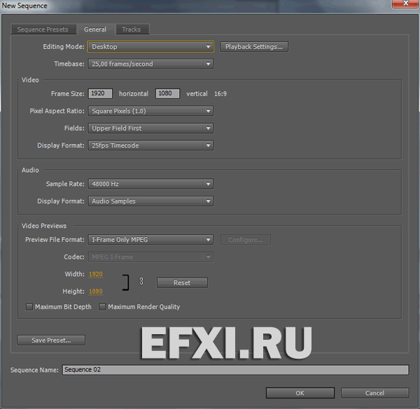
Task: Click the horizontal frame size field
Action: point(100,94)
